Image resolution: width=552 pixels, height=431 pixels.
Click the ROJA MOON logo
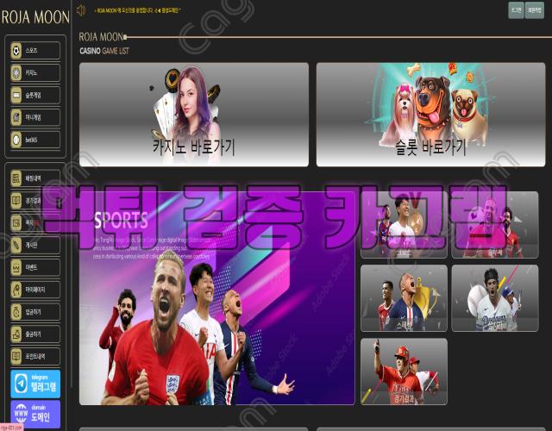click(35, 17)
